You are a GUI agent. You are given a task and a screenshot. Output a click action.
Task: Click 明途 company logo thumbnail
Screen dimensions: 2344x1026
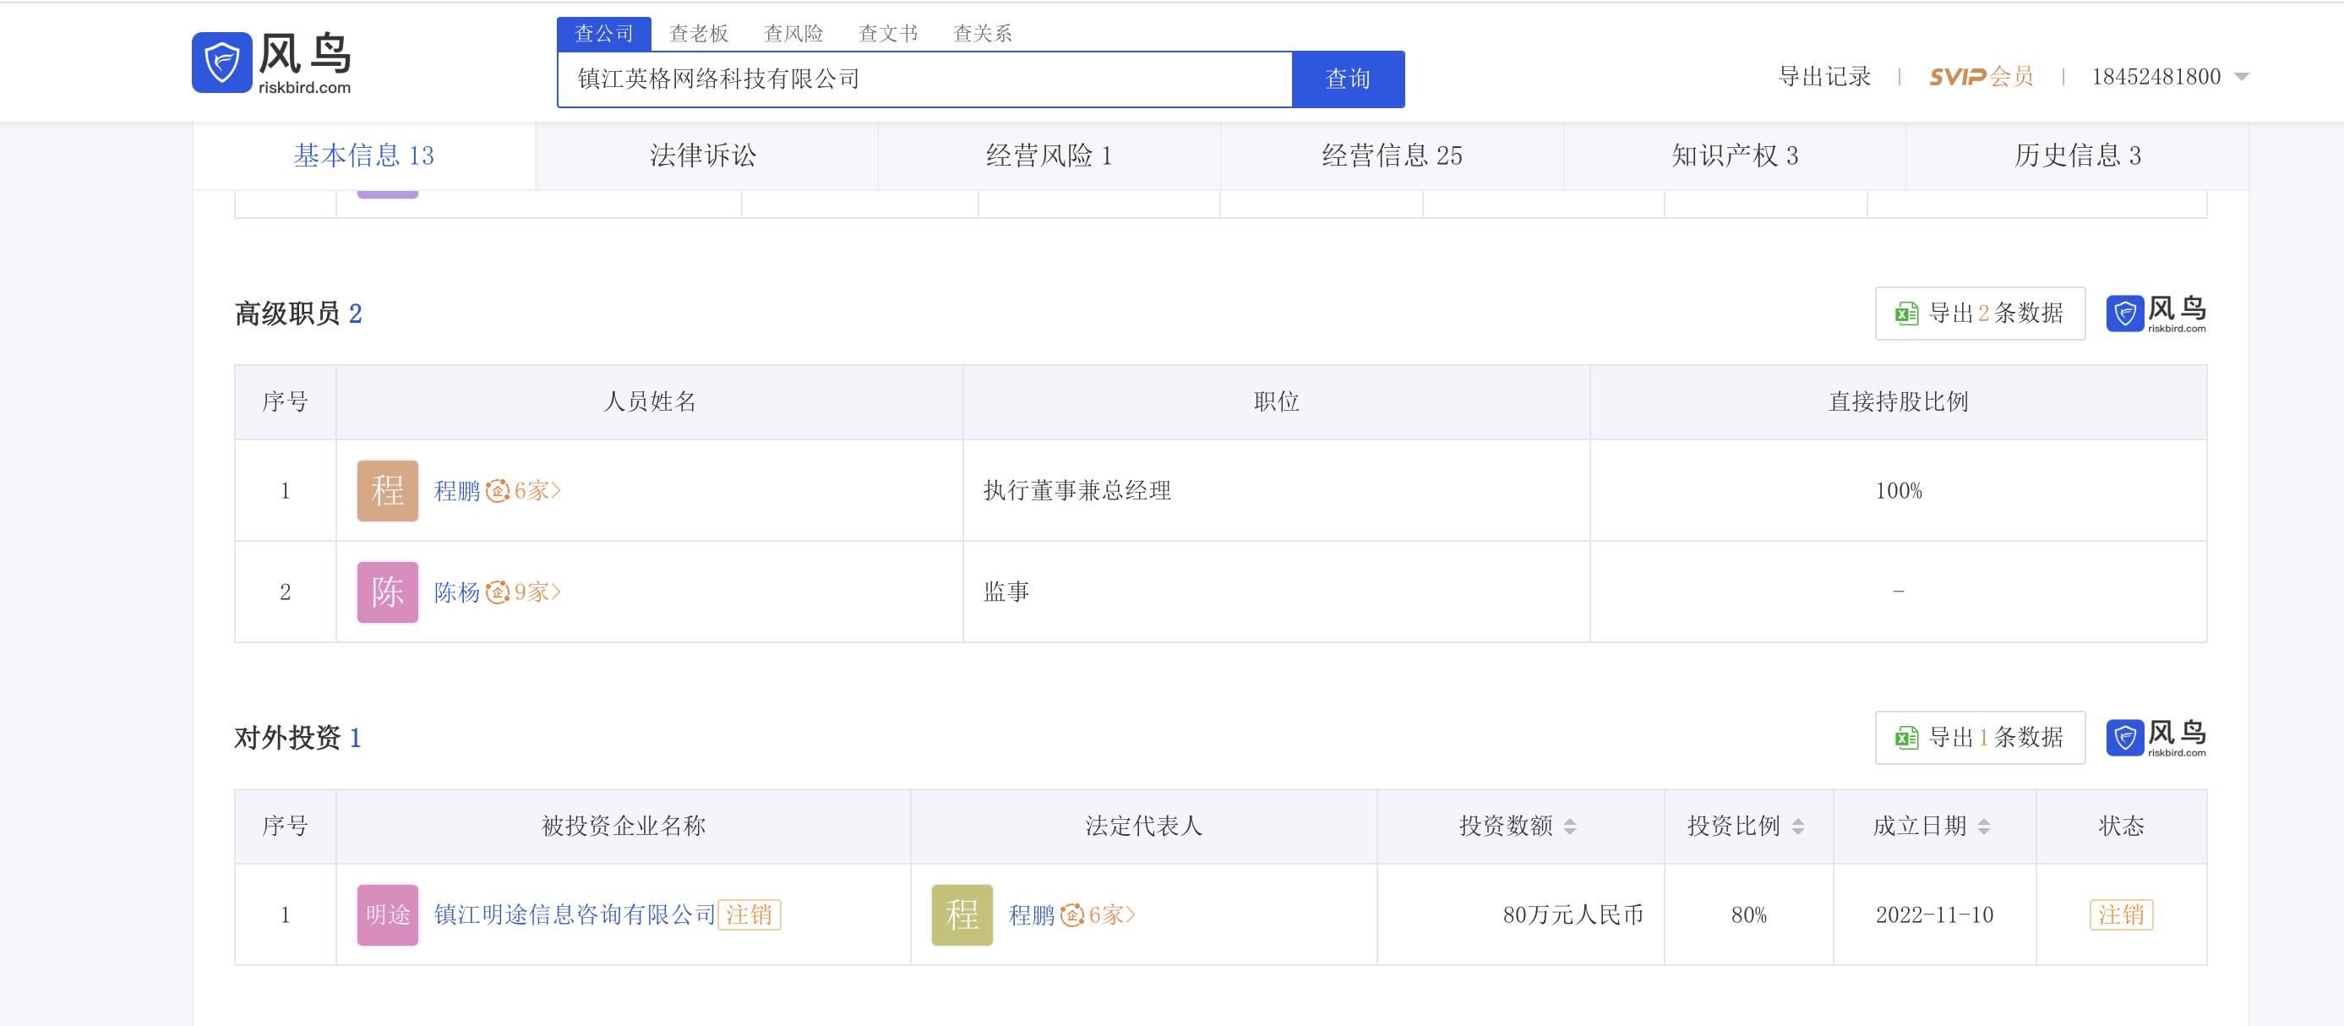(387, 914)
